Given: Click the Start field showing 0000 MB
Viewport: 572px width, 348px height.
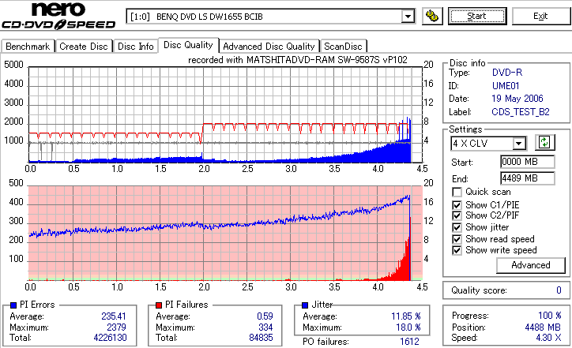Looking at the screenshot, I should pos(528,162).
